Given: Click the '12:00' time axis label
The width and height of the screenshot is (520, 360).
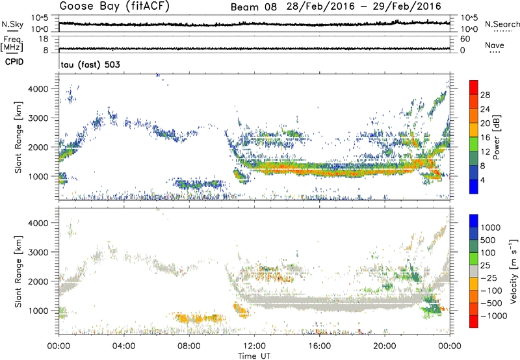Looking at the screenshot, I should coord(254,346).
